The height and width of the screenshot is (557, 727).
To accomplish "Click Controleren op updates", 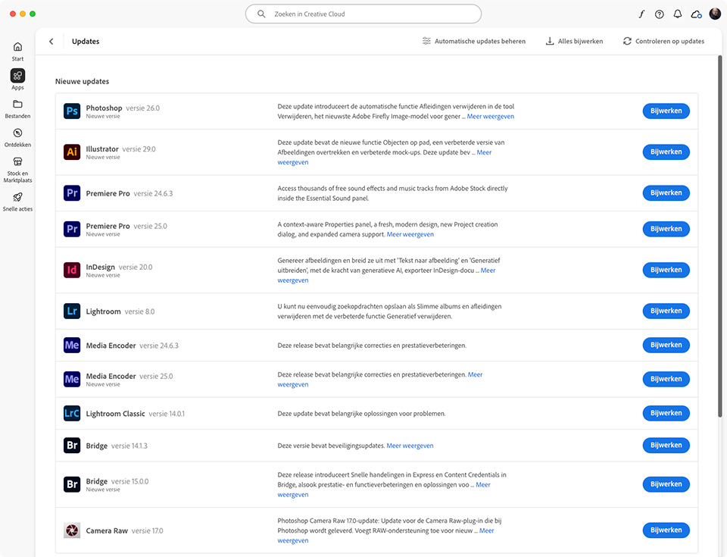I will (x=663, y=42).
